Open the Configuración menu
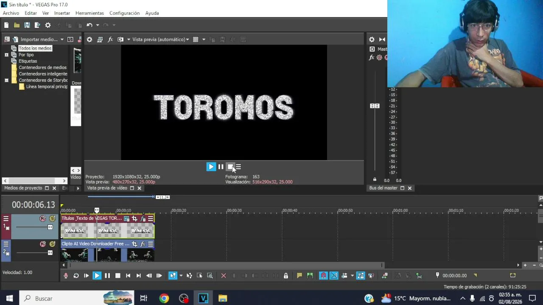543x305 pixels. (124, 13)
